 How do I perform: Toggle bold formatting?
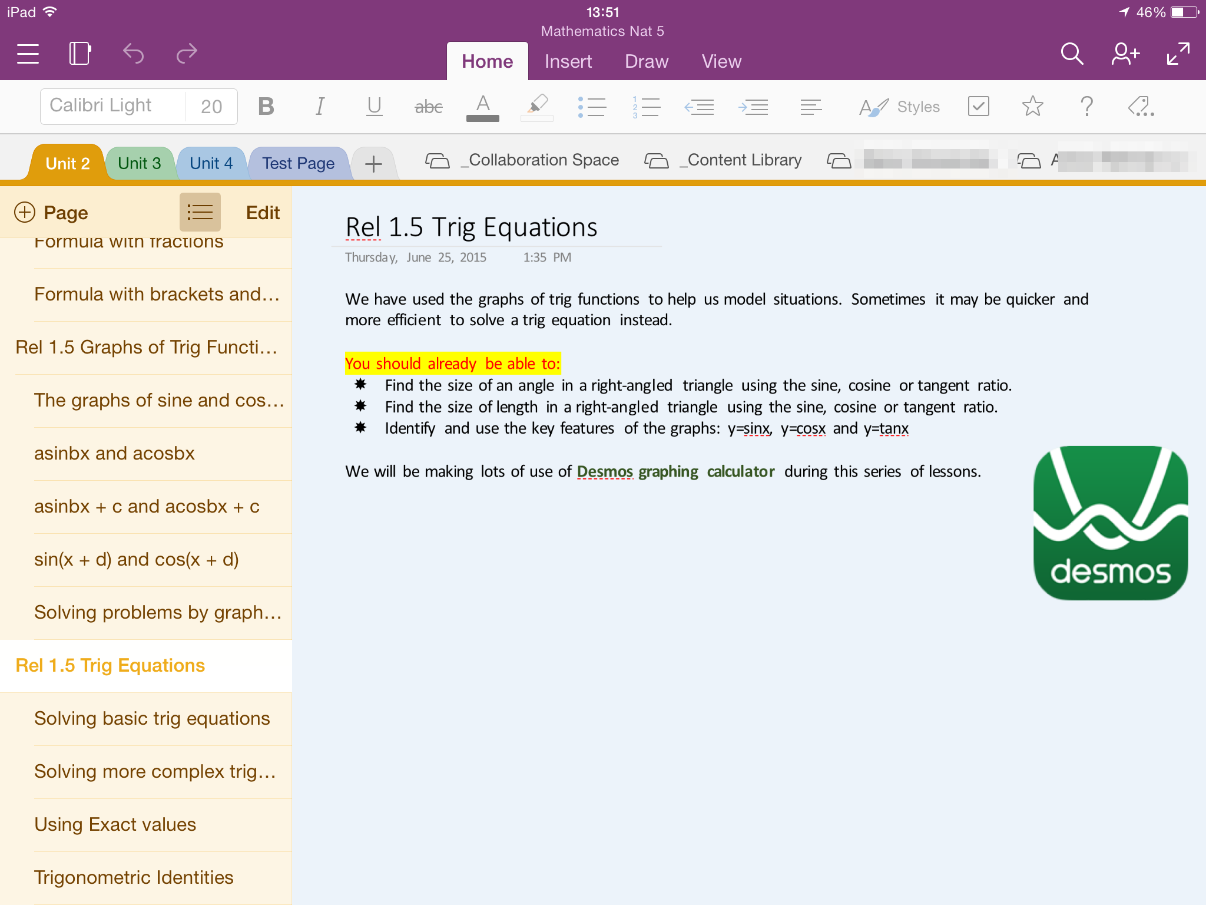click(x=266, y=107)
